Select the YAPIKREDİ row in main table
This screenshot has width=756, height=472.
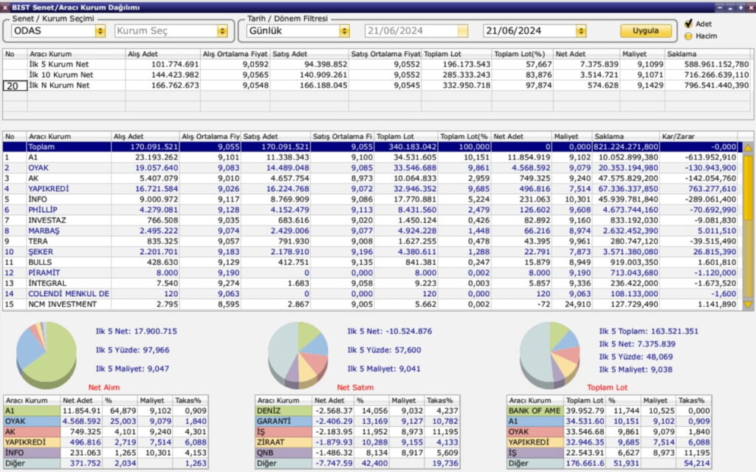tap(371, 188)
